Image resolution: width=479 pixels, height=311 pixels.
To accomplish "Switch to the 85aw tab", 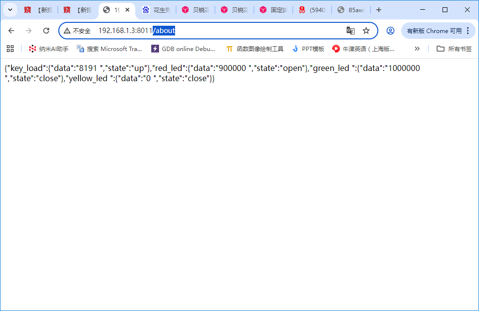I will pyautogui.click(x=351, y=10).
